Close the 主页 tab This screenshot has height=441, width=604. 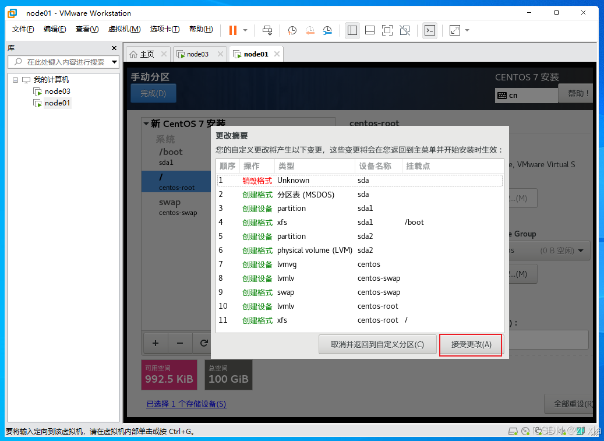pyautogui.click(x=164, y=54)
